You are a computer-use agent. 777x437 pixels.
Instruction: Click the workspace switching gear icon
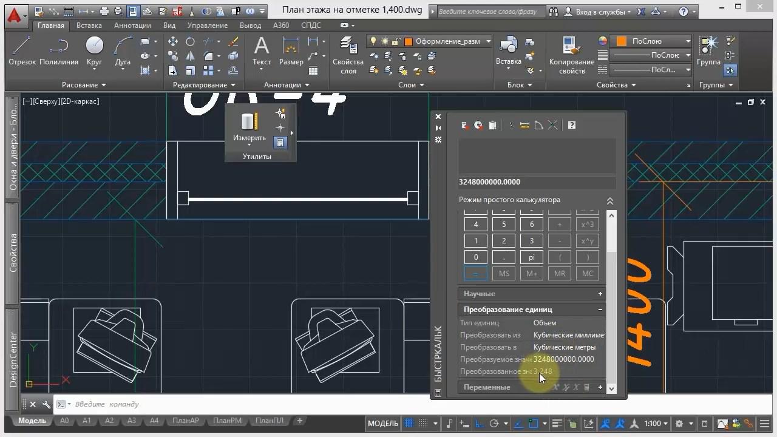[679, 423]
